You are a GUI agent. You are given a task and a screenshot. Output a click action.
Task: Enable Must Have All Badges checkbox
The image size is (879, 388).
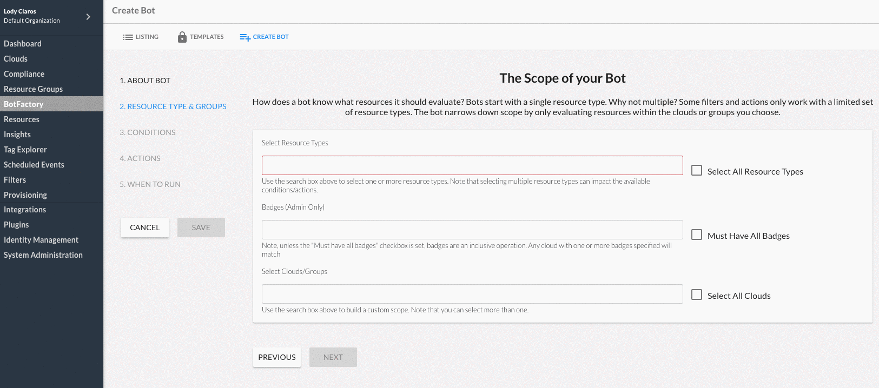tap(697, 235)
